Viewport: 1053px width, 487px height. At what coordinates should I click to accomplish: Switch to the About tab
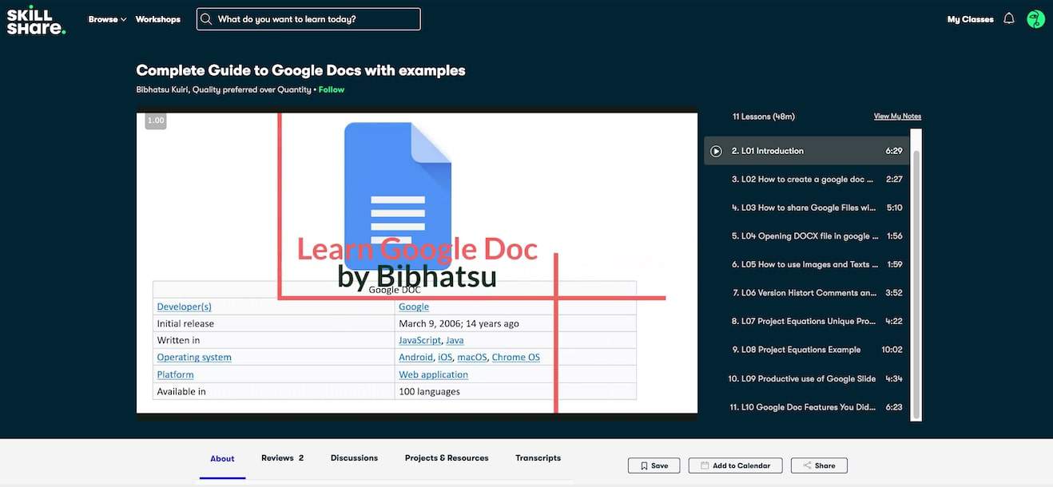point(222,458)
